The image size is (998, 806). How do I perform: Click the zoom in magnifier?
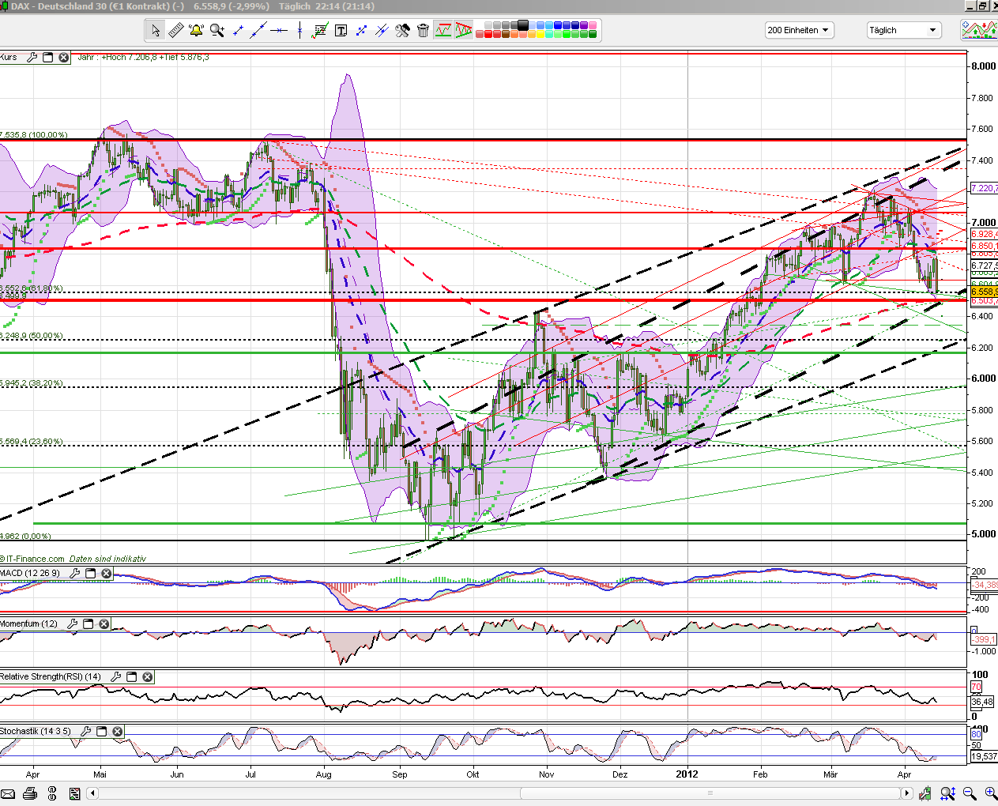990,793
